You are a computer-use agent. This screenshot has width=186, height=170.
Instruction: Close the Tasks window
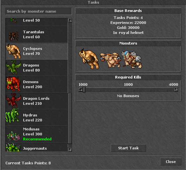171,162
